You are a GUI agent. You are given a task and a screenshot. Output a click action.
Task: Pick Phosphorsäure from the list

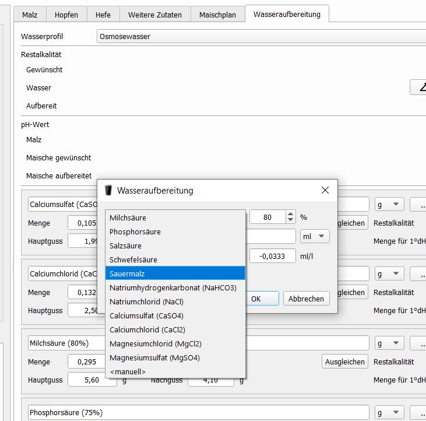[175, 231]
